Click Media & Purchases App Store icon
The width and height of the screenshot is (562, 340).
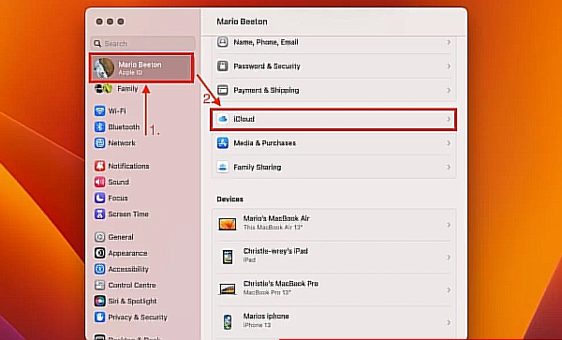(223, 143)
